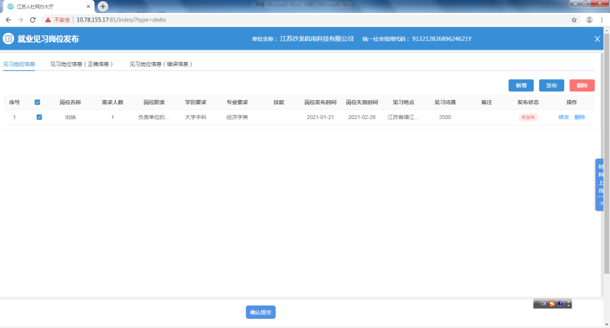The image size is (610, 328).
Task: Click 修改 link in 出纳 row
Action: [x=563, y=117]
